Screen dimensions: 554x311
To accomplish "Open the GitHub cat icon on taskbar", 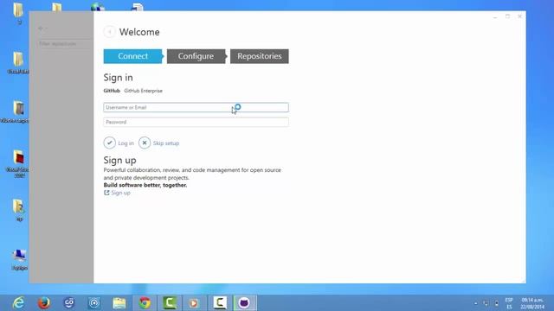I will pos(244,303).
